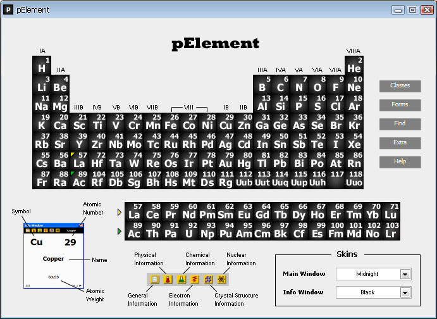Select Einsteinium (Es) actinide tile
This screenshot has width=437, height=319.
317,230
